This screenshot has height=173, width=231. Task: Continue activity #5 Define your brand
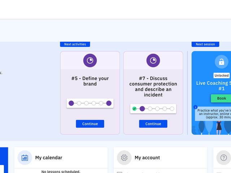[x=90, y=124]
